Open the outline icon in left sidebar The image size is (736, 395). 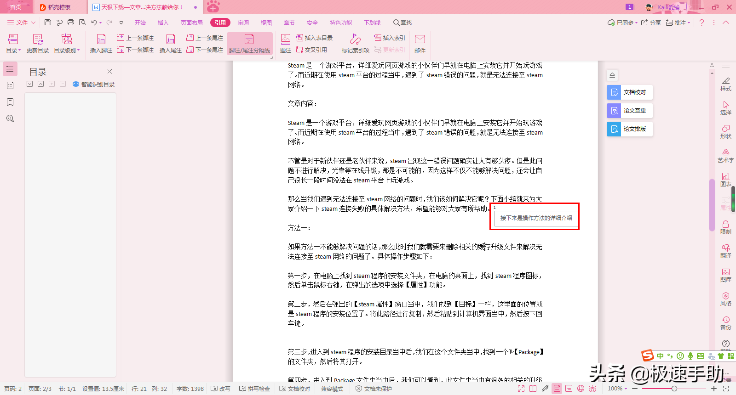tap(10, 69)
